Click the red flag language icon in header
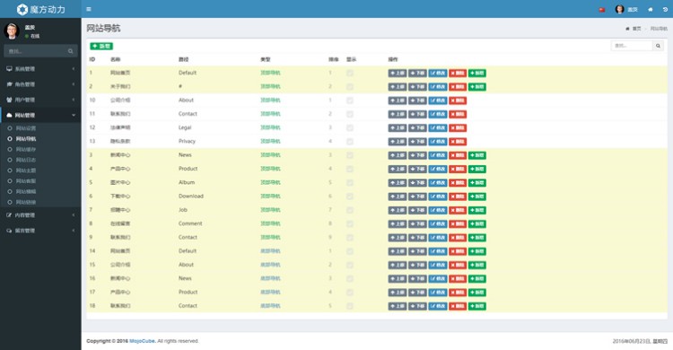 pyautogui.click(x=602, y=10)
